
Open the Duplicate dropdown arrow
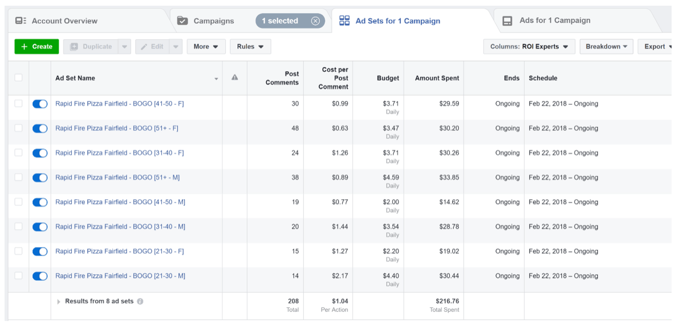pos(125,47)
